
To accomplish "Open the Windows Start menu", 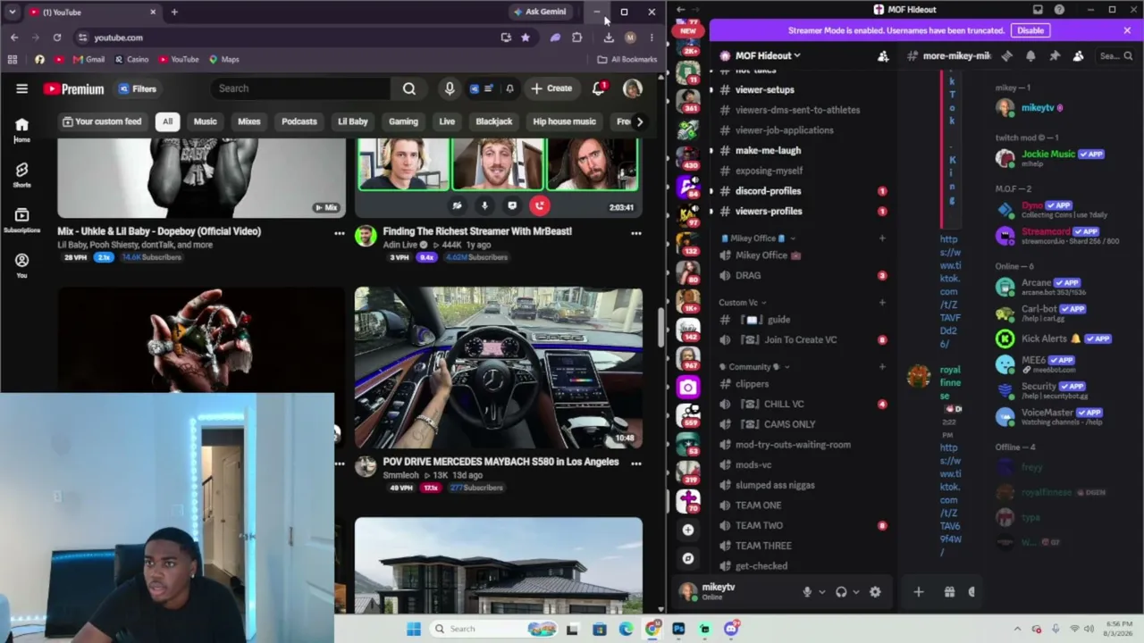I will coord(413,629).
